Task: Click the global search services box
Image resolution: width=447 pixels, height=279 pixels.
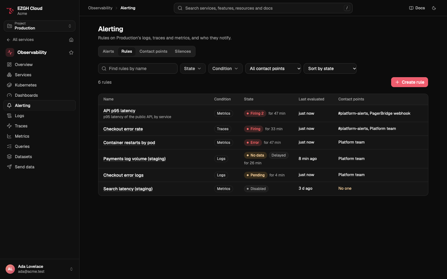Action: click(263, 8)
